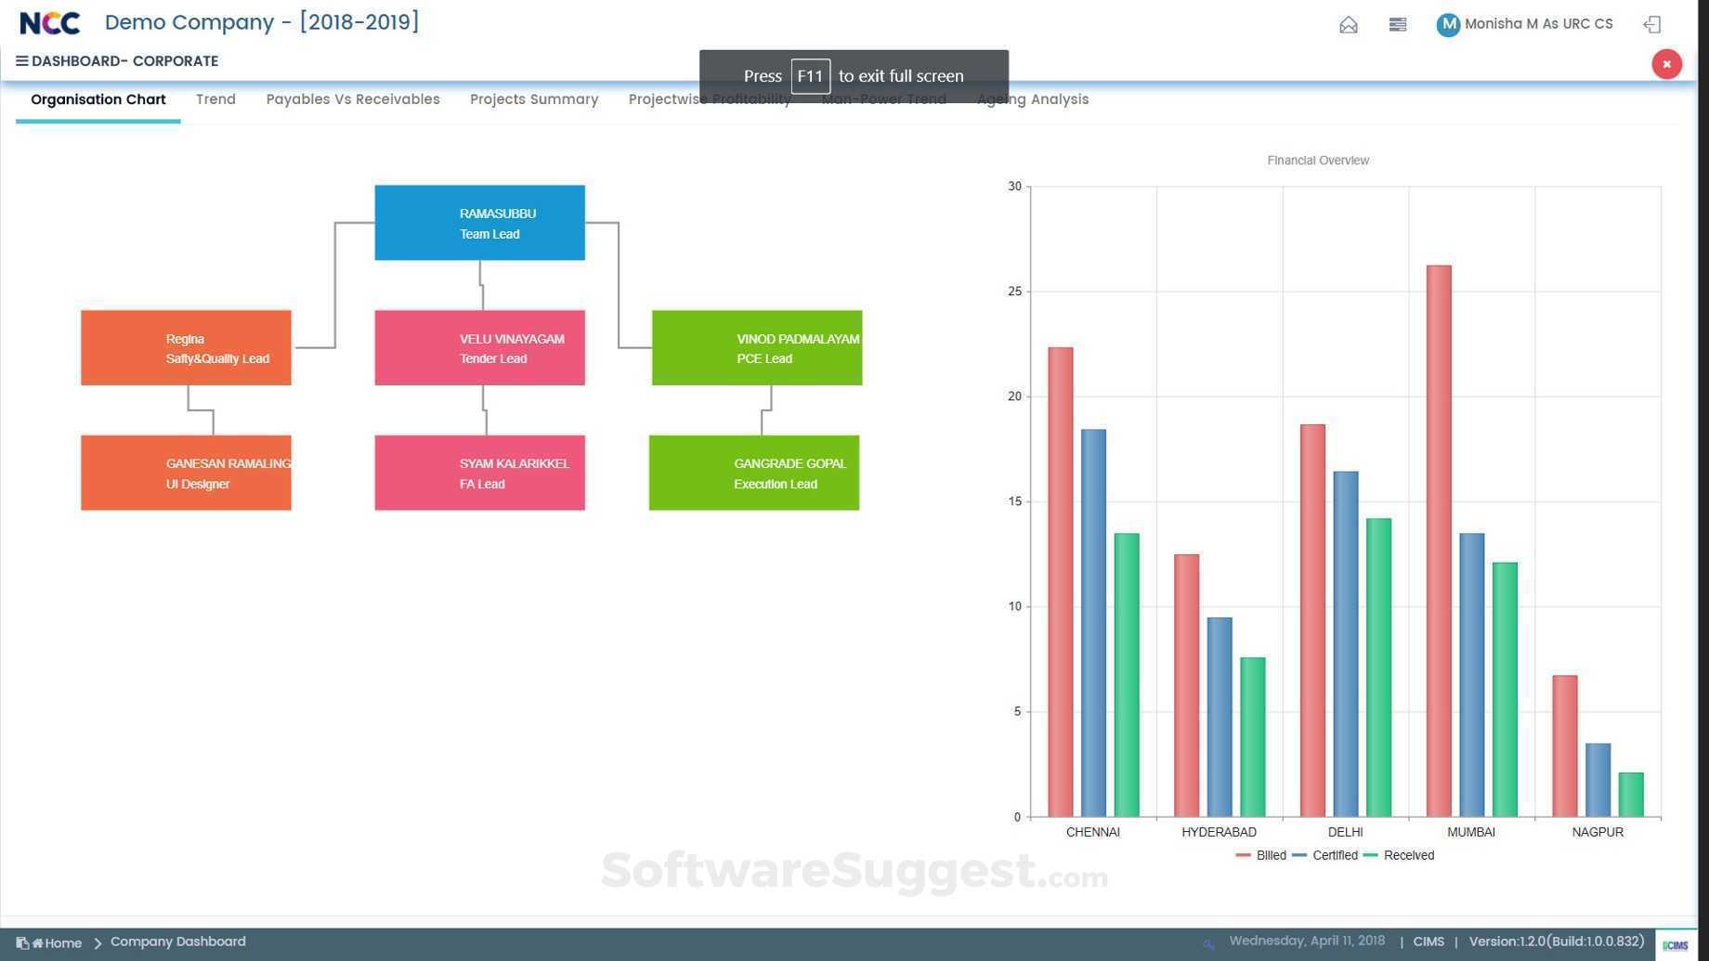Click the NCC logo
This screenshot has height=961, width=1709.
tap(50, 22)
